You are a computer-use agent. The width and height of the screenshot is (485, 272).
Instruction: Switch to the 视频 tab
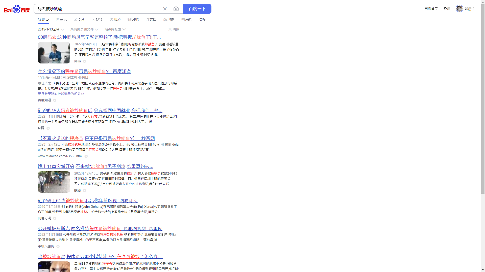97,19
